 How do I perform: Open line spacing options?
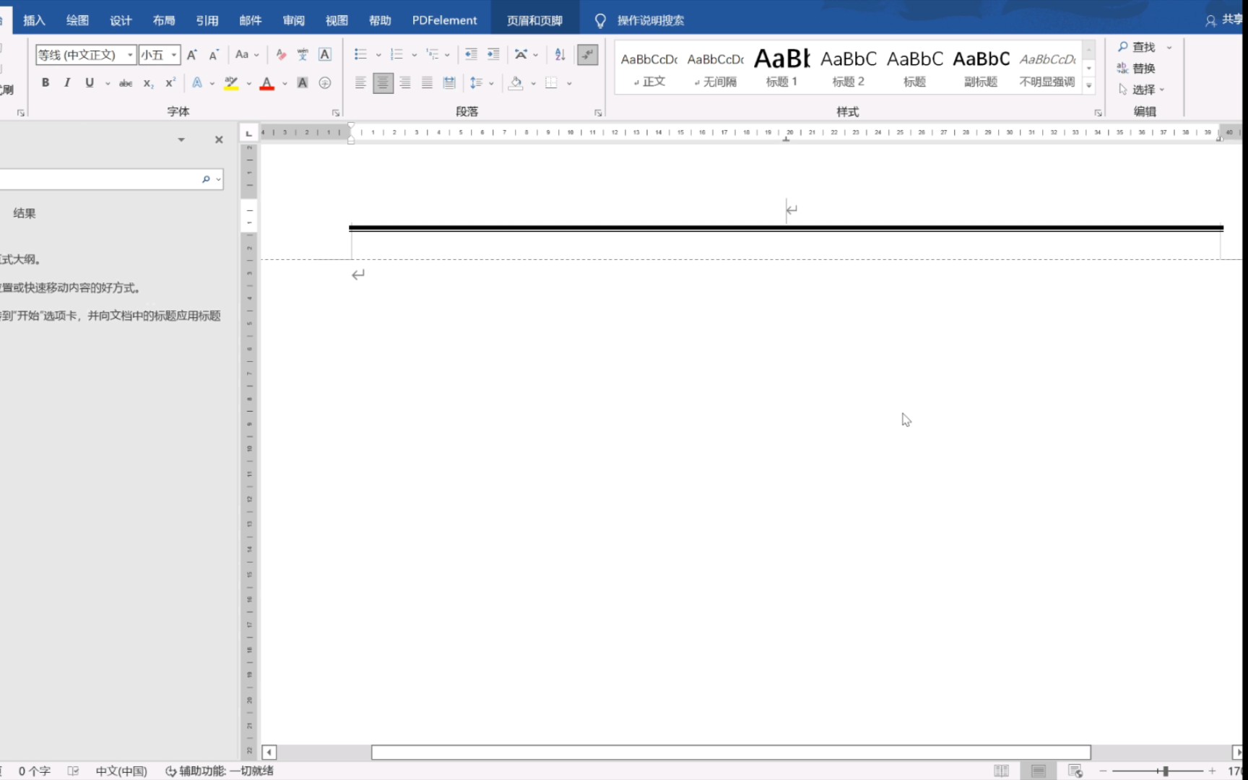pyautogui.click(x=476, y=83)
